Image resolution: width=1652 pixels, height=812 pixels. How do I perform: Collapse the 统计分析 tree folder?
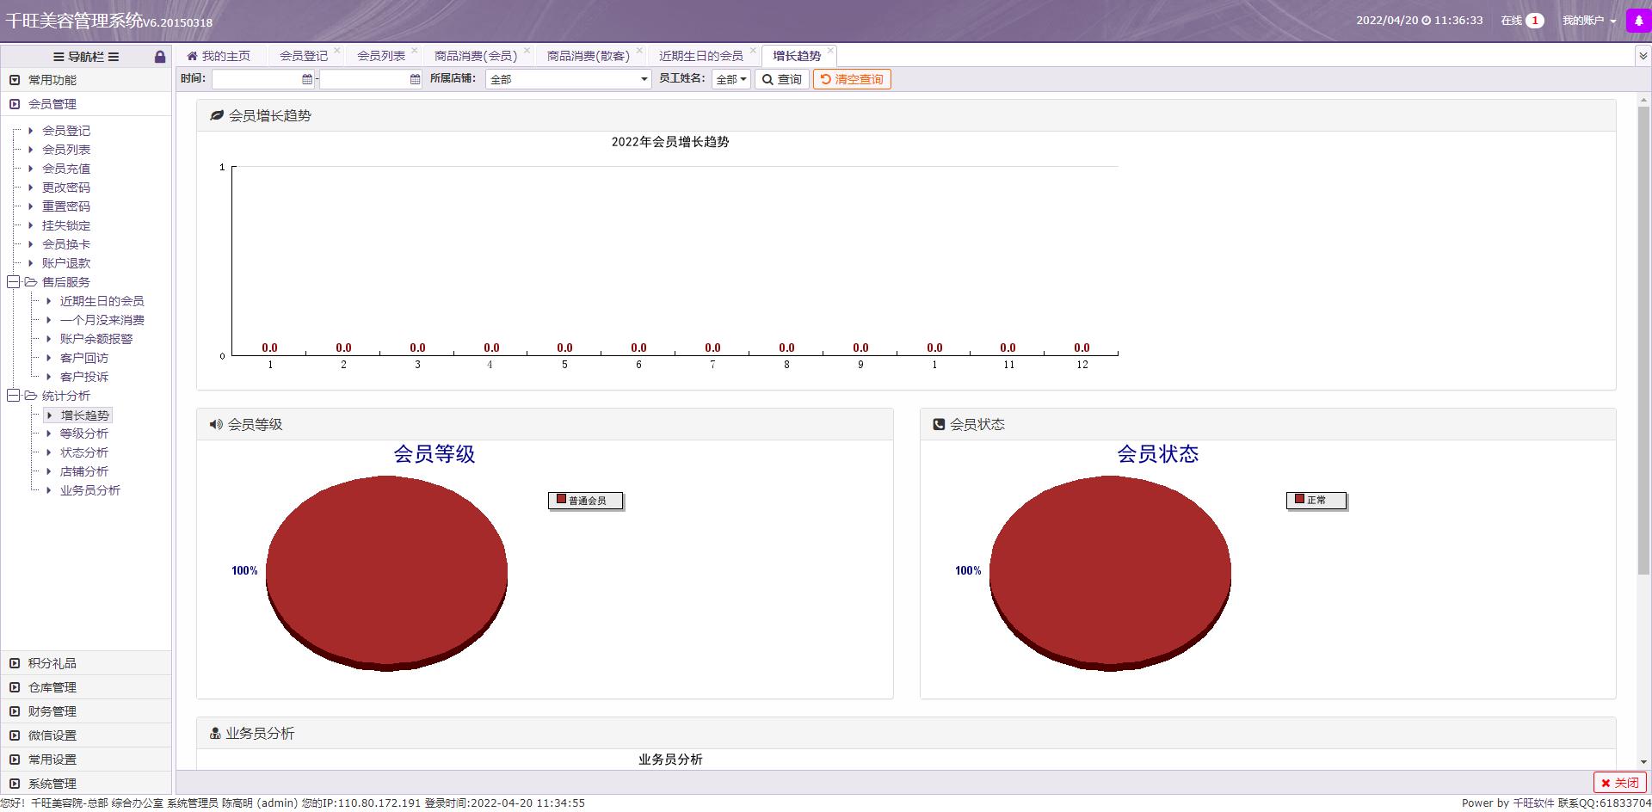click(14, 396)
